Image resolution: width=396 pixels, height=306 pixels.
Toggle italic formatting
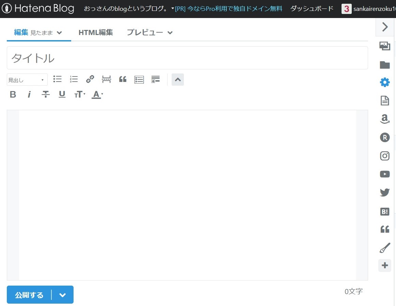click(29, 94)
